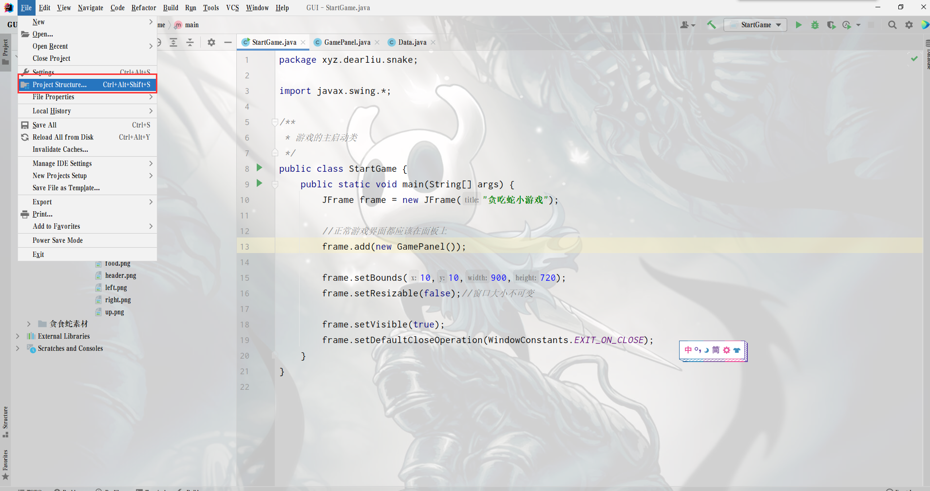Click the input method 中 language indicator

pos(688,350)
